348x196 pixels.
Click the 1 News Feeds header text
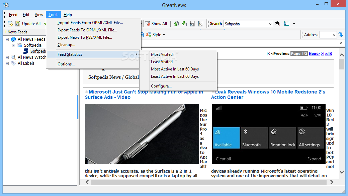(x=16, y=32)
